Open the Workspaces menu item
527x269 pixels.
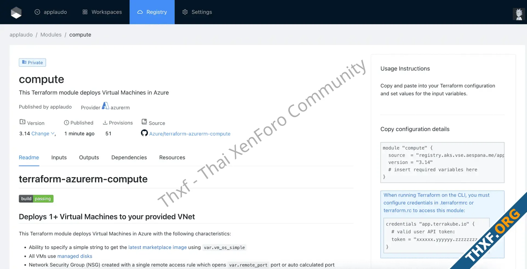pyautogui.click(x=102, y=12)
